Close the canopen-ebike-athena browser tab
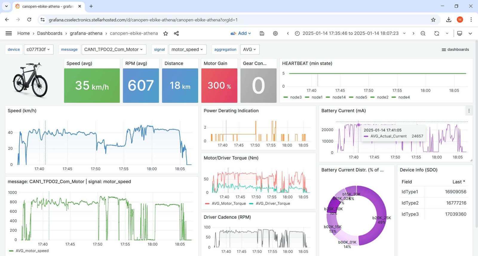This screenshot has height=256, width=478. click(80, 6)
